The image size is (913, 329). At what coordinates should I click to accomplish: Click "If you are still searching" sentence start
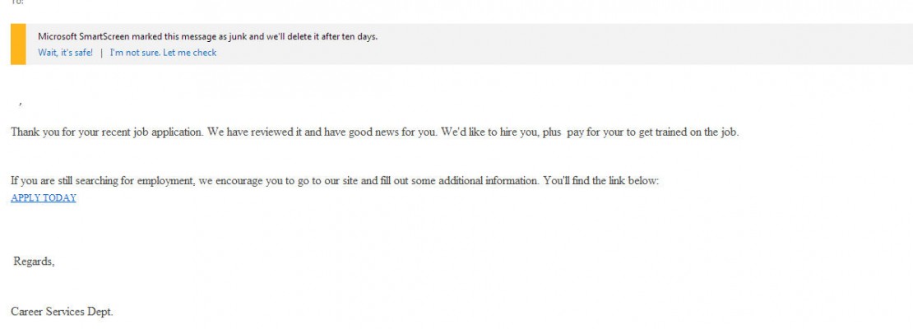(69, 181)
